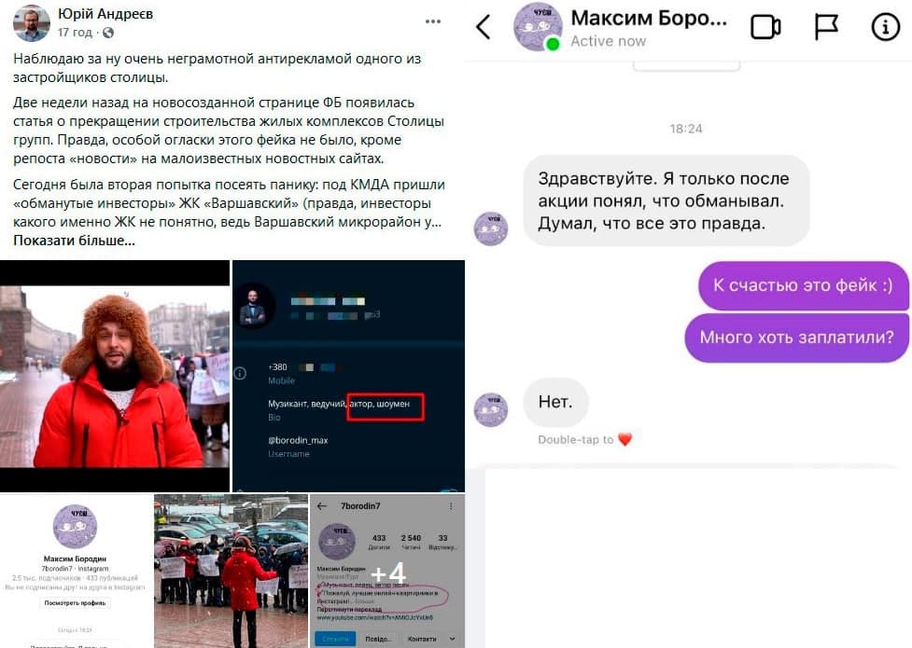Select the Много хоть заплатили? message bubble

[x=796, y=338]
